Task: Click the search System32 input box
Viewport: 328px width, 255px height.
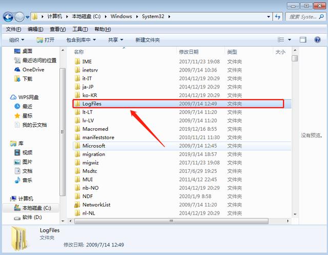Action: click(x=303, y=17)
